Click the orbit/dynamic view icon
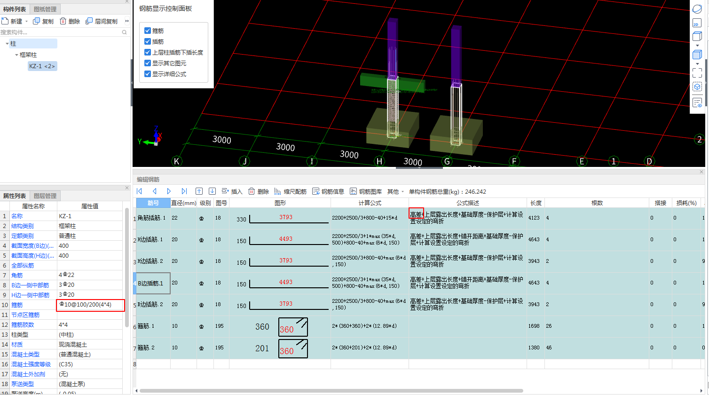 697,9
